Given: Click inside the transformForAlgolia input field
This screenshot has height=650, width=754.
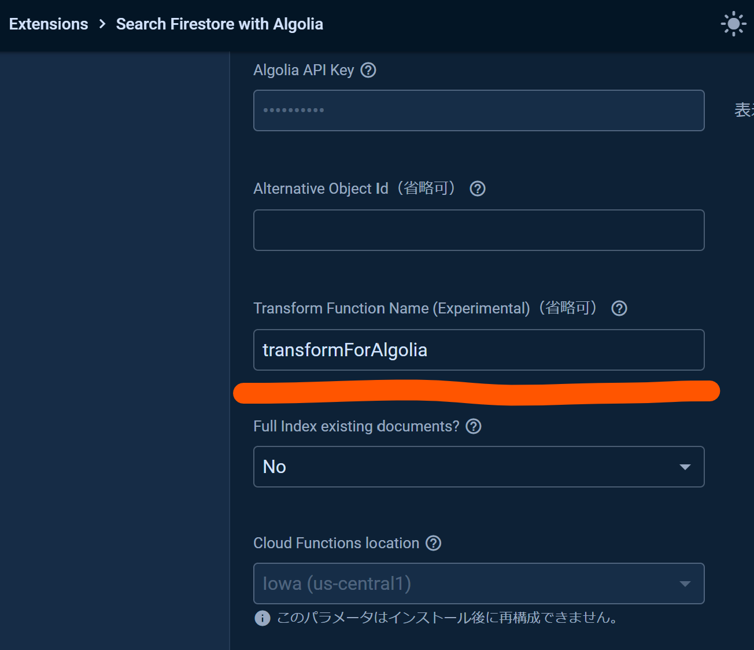Looking at the screenshot, I should [x=479, y=350].
